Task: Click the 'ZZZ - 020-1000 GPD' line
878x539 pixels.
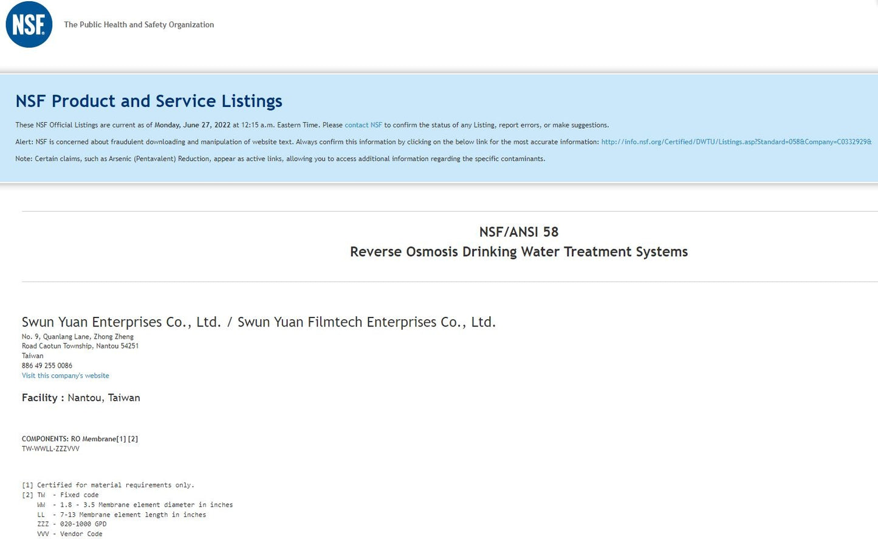Action: pos(72,524)
